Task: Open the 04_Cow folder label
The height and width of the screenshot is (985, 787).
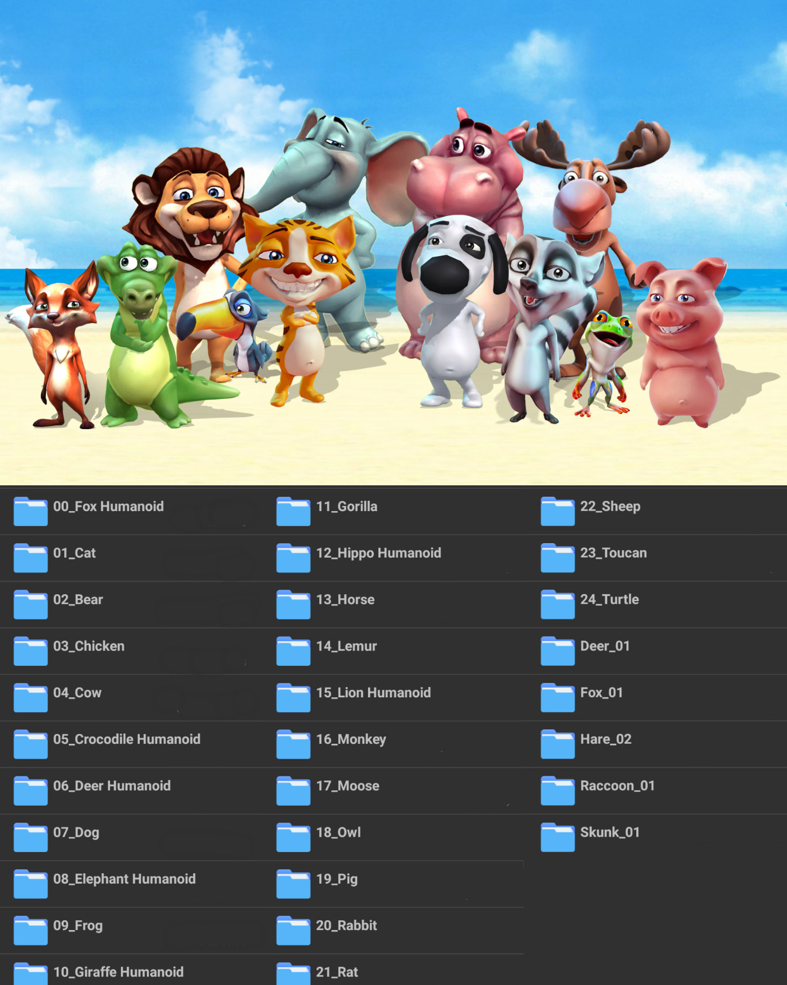Action: [77, 693]
